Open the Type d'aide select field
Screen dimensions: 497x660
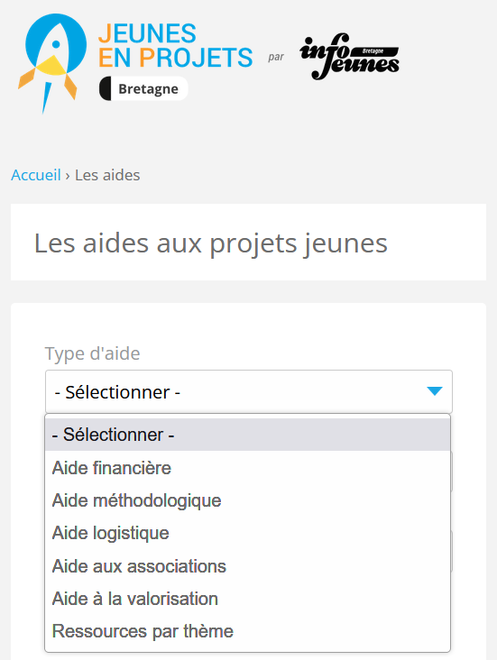click(249, 391)
